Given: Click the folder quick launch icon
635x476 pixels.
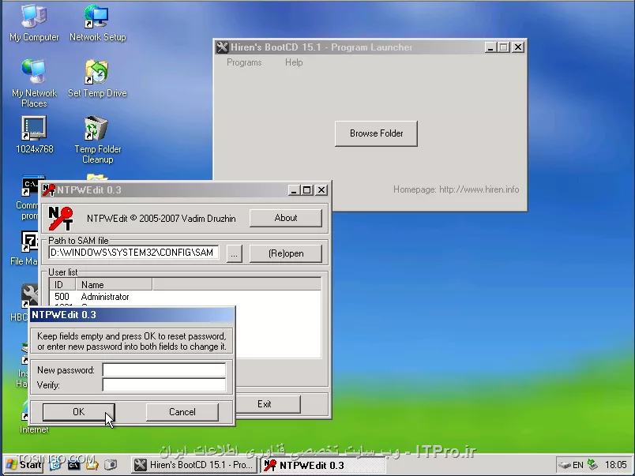Looking at the screenshot, I should [x=92, y=465].
